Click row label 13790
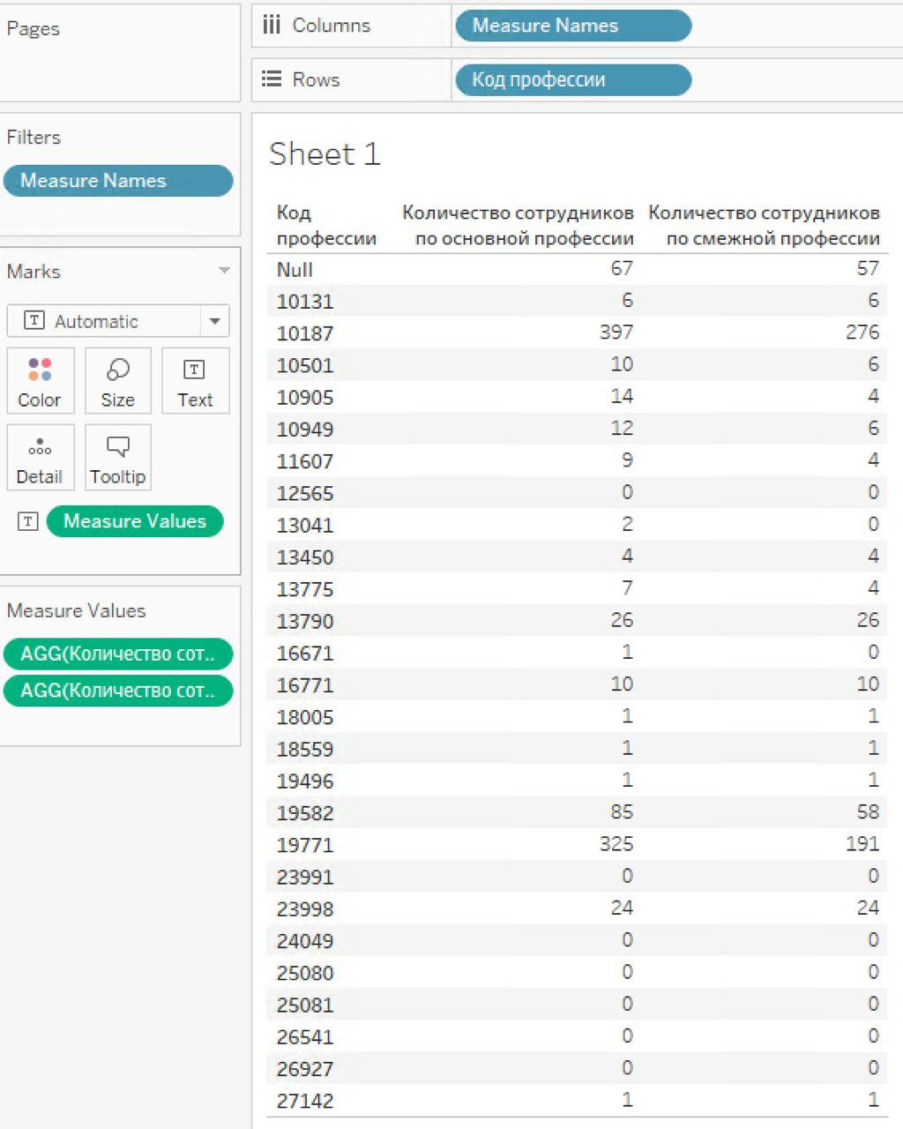The image size is (903, 1129). tap(305, 621)
